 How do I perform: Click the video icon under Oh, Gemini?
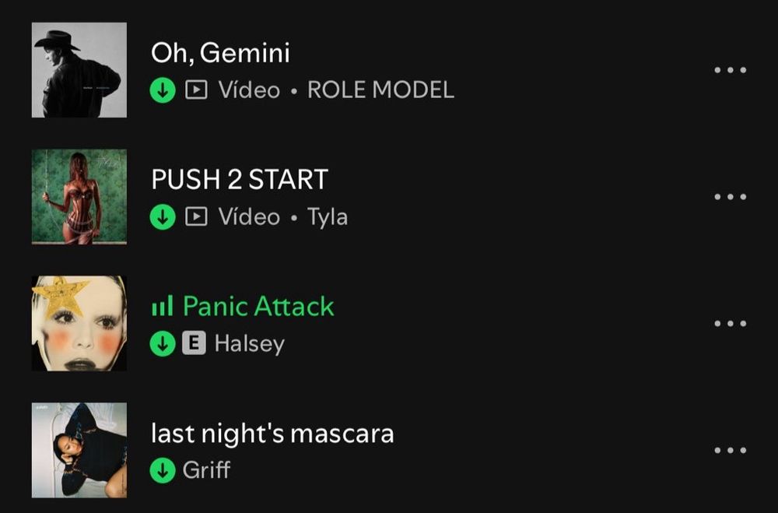point(197,90)
